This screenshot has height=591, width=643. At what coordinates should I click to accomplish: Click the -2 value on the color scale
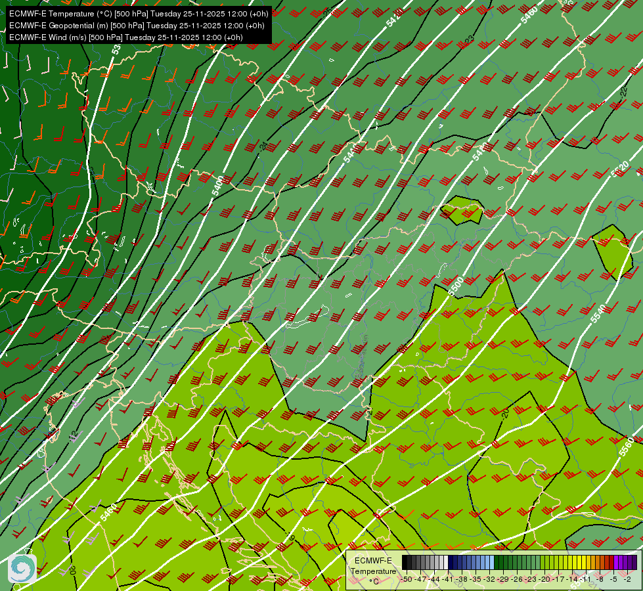click(x=627, y=579)
